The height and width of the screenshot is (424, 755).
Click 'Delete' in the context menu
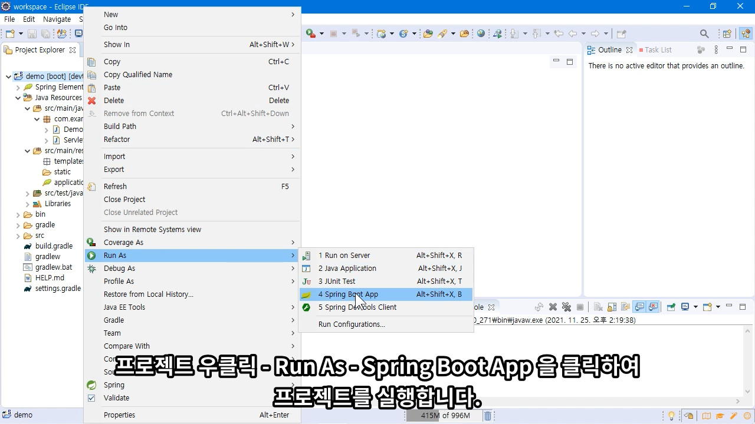point(192,101)
